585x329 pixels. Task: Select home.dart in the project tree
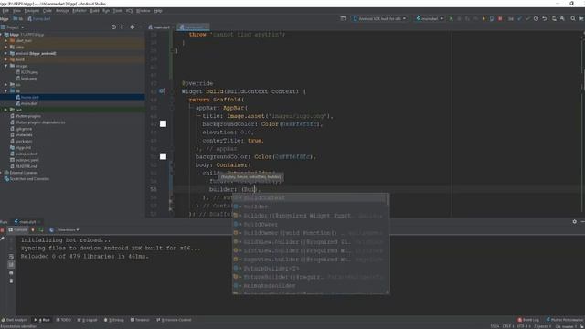click(30, 98)
